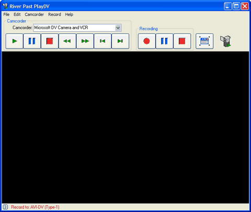This screenshot has width=251, height=212.
Task: Click the Record to: AVI-DV status text
Action: (35, 207)
